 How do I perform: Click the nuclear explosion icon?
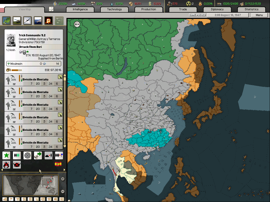pos(49,20)
